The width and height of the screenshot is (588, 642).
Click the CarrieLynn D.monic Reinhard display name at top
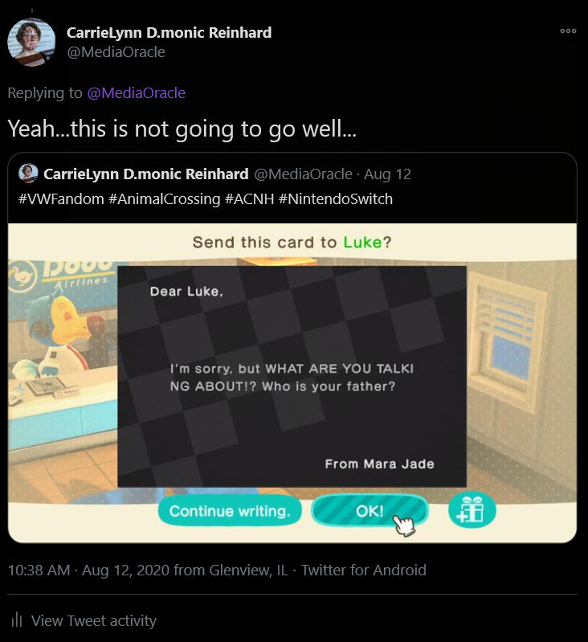169,33
